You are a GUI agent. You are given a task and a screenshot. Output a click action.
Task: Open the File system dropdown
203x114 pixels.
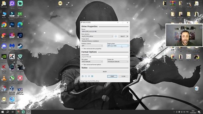pos(92,62)
